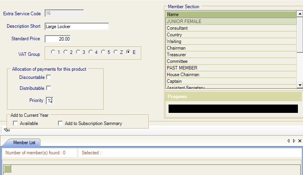Viewport: 303px width, 175px height.
Task: Select VAT Group radio button 3
Action: pyautogui.click(x=78, y=52)
